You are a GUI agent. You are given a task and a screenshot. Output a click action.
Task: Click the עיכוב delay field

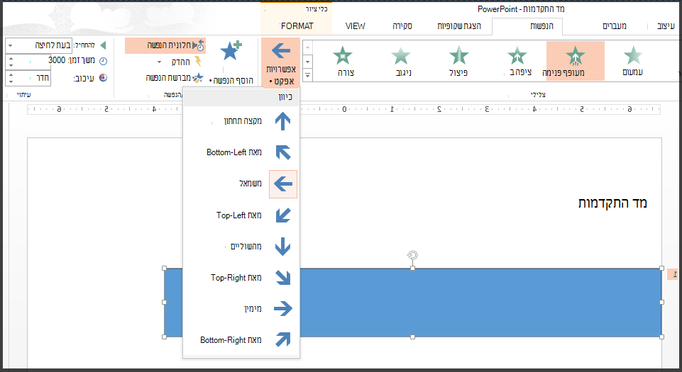[x=28, y=78]
